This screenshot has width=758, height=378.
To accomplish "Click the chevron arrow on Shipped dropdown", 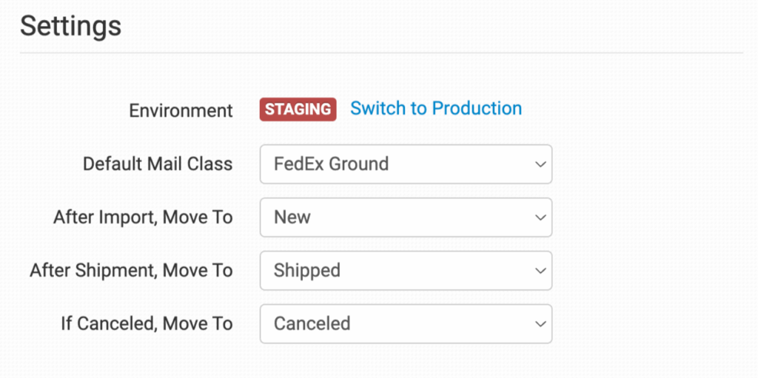I will pos(540,271).
